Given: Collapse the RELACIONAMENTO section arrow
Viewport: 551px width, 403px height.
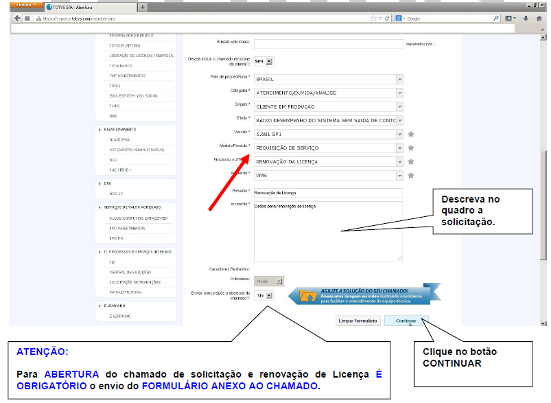Looking at the screenshot, I should 99,130.
